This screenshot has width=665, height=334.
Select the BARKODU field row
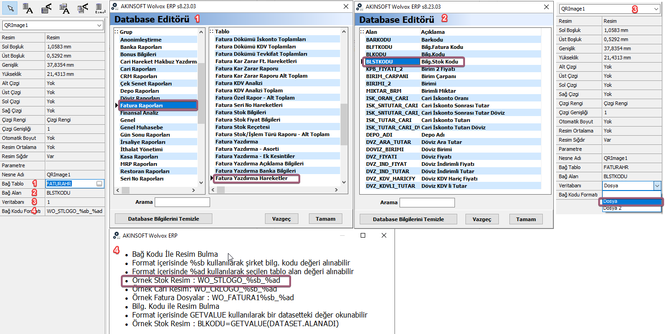click(x=452, y=40)
